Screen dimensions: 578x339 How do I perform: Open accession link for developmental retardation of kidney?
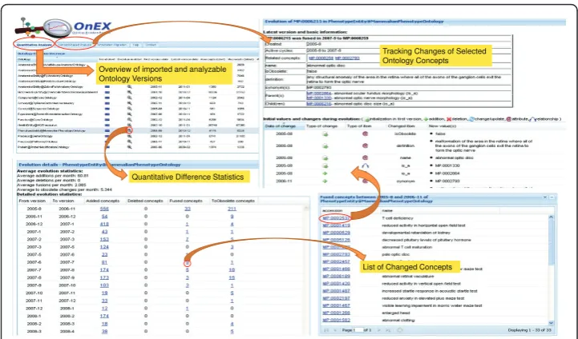point(336,233)
